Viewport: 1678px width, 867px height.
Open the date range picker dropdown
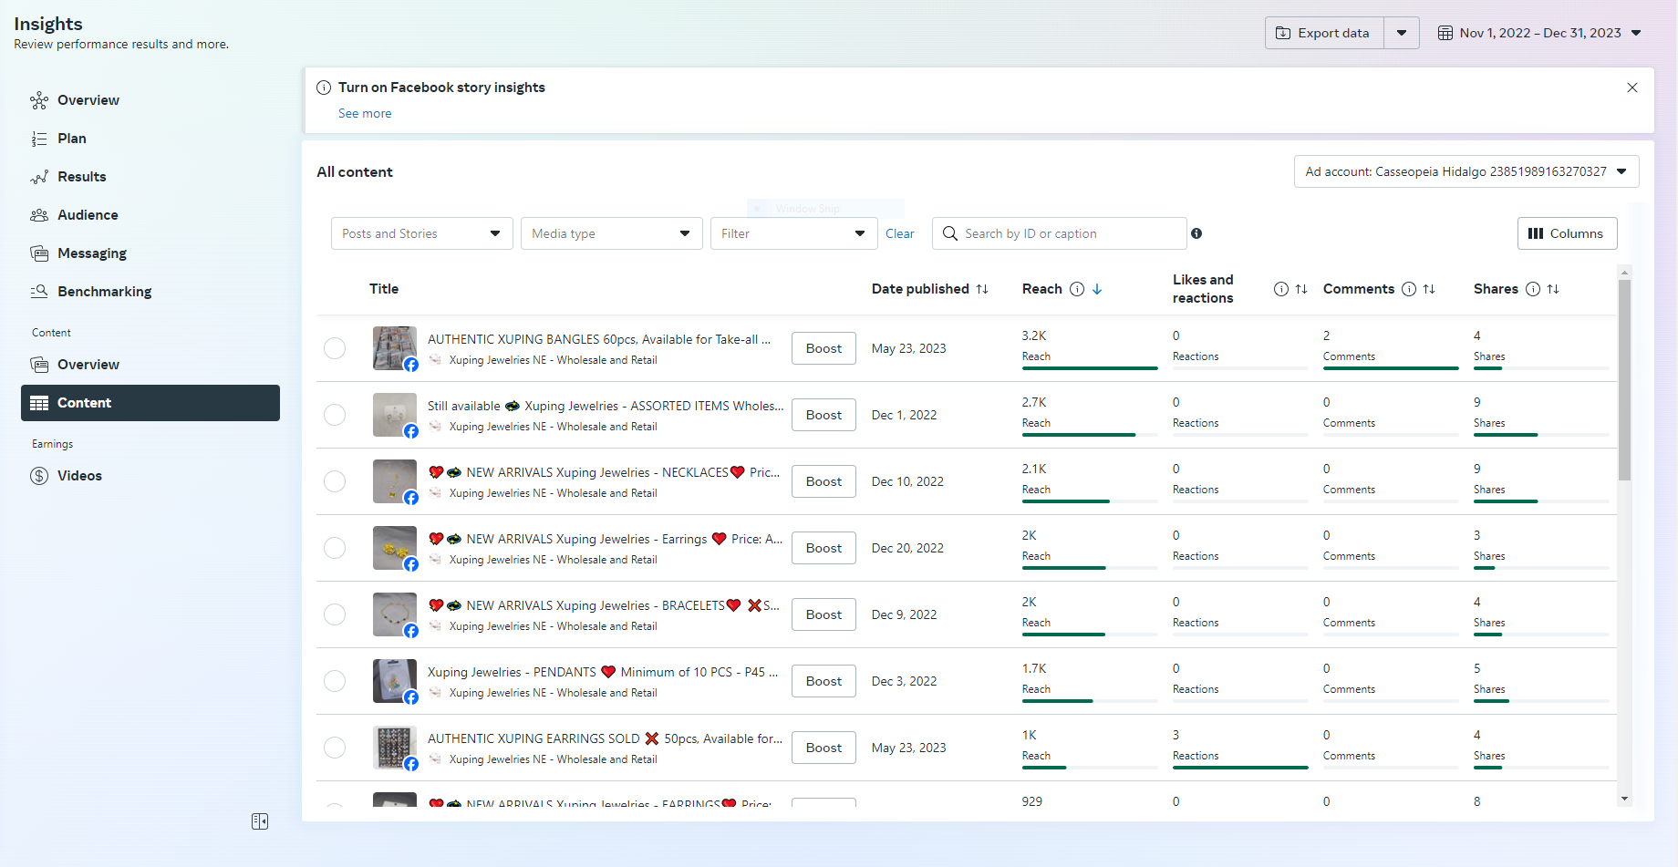point(1540,33)
